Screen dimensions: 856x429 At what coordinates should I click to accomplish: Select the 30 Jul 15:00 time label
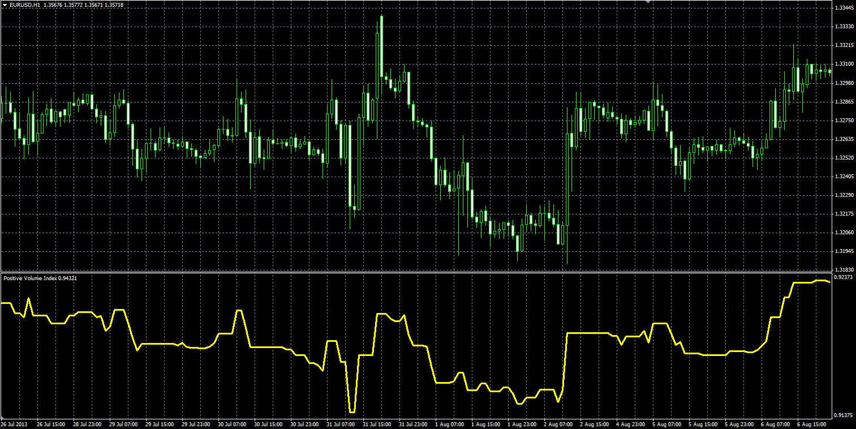(268, 424)
